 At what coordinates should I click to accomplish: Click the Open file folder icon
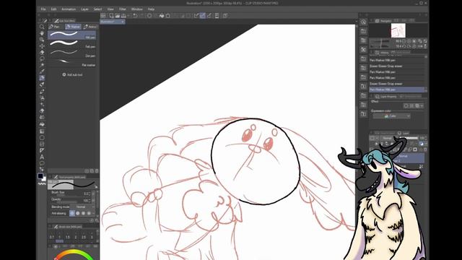[x=117, y=16]
